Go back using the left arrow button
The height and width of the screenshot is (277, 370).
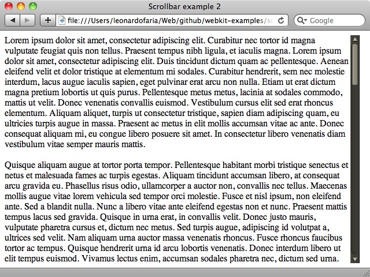pyautogui.click(x=13, y=20)
